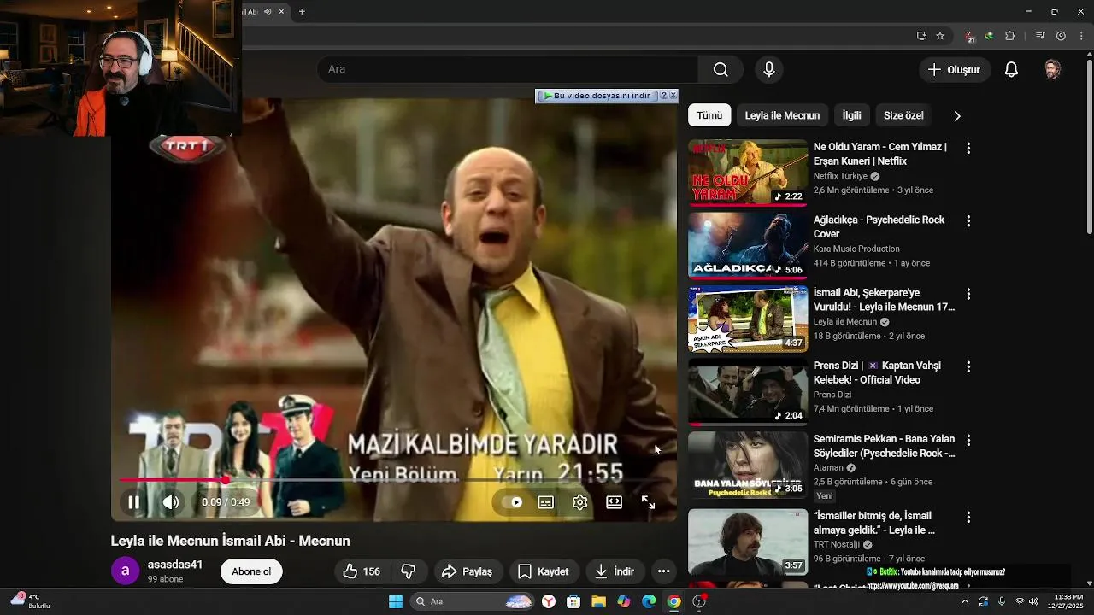Open options for İsmail Abi Şekerpare'ye video
Image resolution: width=1094 pixels, height=615 pixels.
968,294
